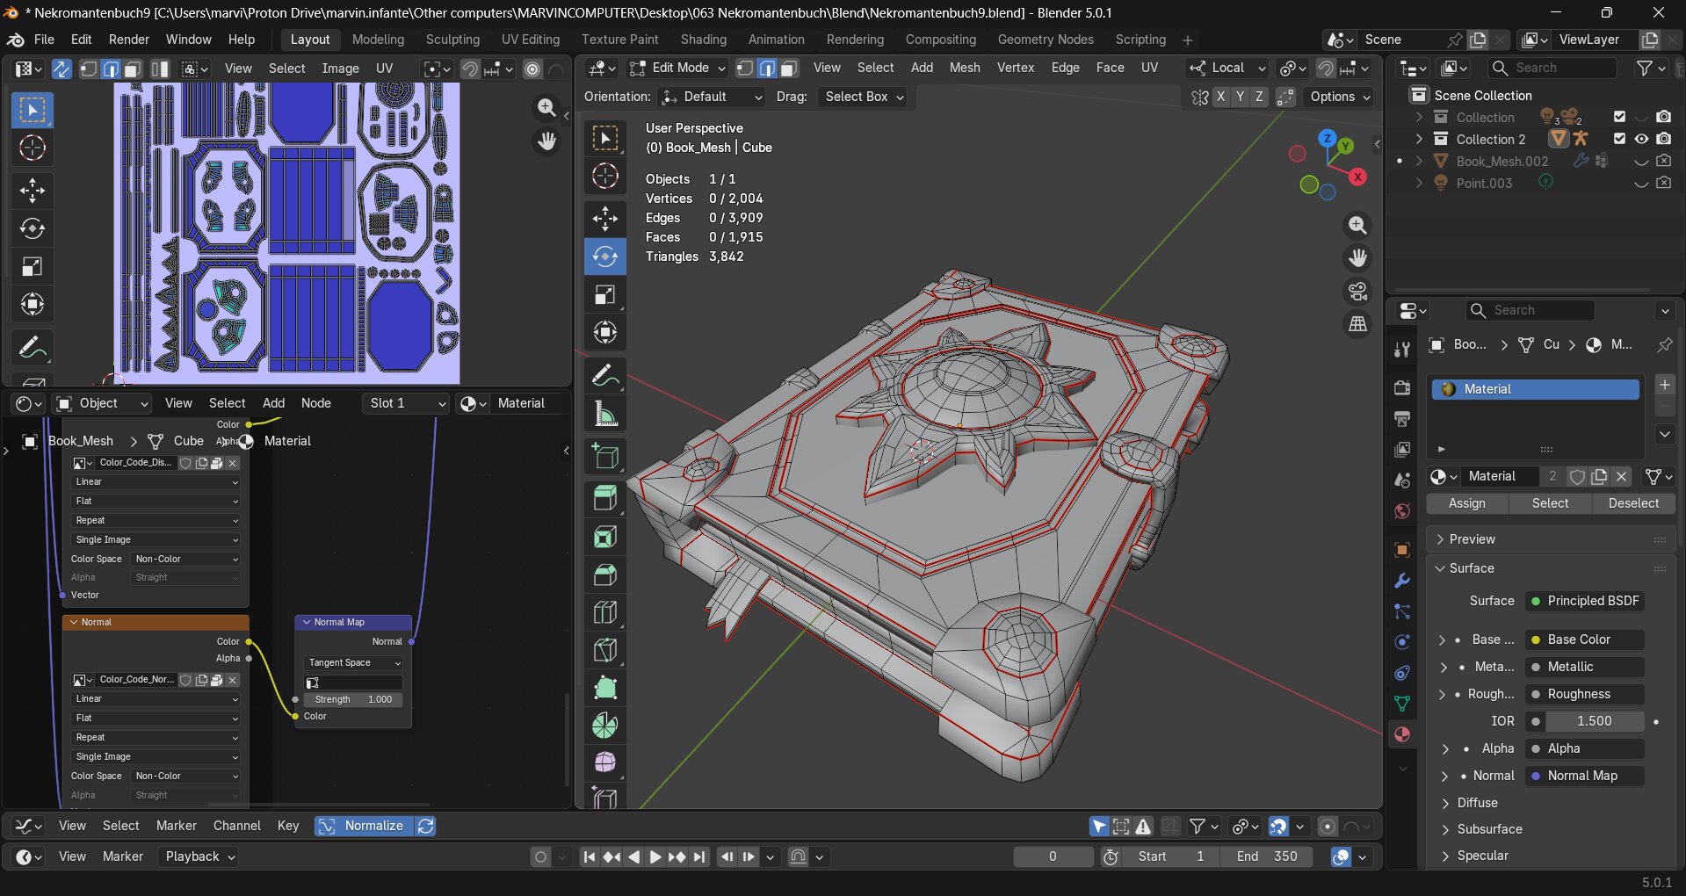Toggle camera view icon in viewport
Viewport: 1686px width, 896px height.
(x=1357, y=291)
